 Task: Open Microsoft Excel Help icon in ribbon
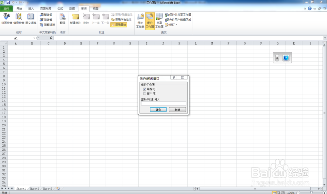pyautogui.click(x=310, y=9)
